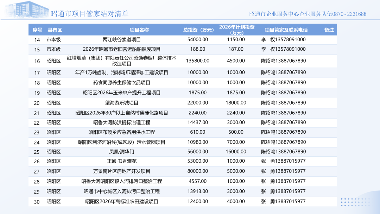Screen dimensions: 380x214
Task: Click project name 昭鲁大河防洪提标治理工程
Action: [122, 122]
